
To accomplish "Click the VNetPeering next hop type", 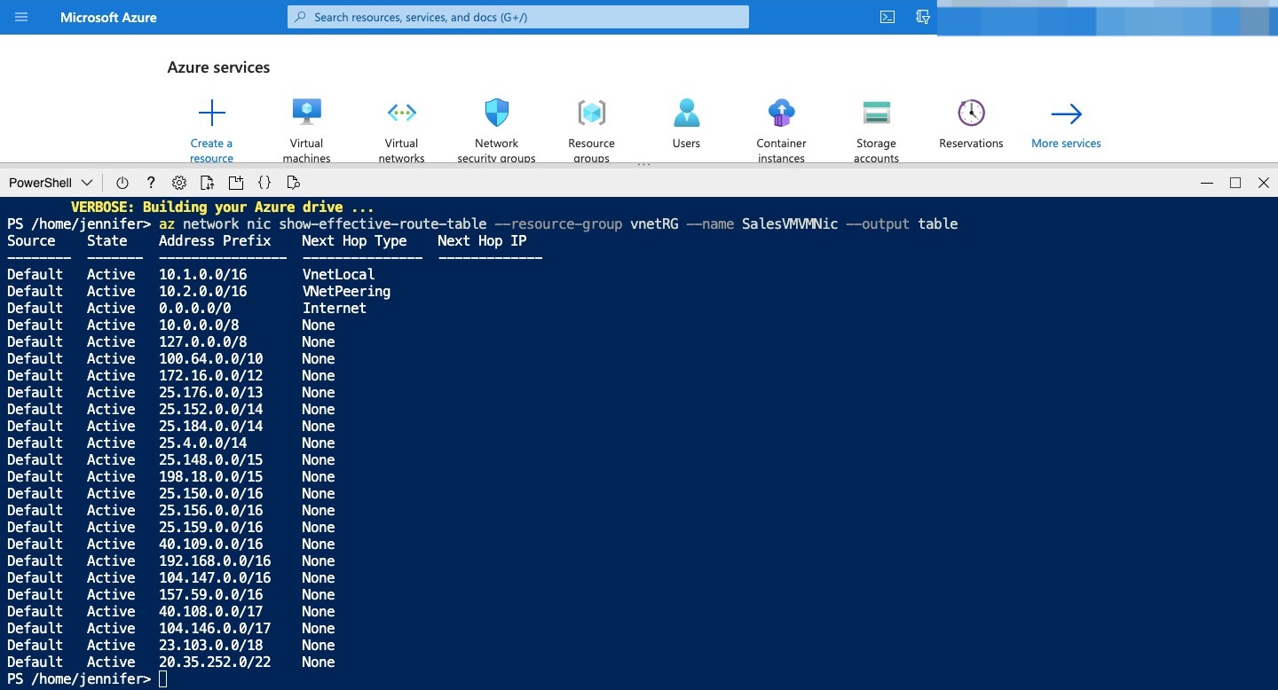I will click(x=346, y=292).
